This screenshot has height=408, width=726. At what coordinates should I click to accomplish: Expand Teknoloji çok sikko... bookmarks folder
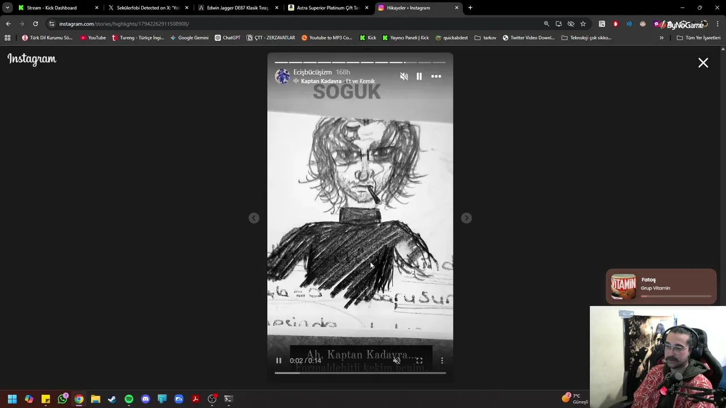coord(586,38)
